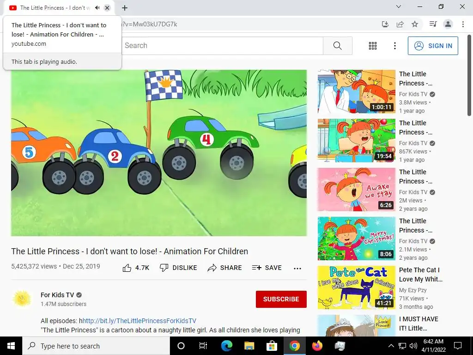This screenshot has height=355, width=473.
Task: Open Cortana circle icon in taskbar
Action: pyautogui.click(x=181, y=346)
